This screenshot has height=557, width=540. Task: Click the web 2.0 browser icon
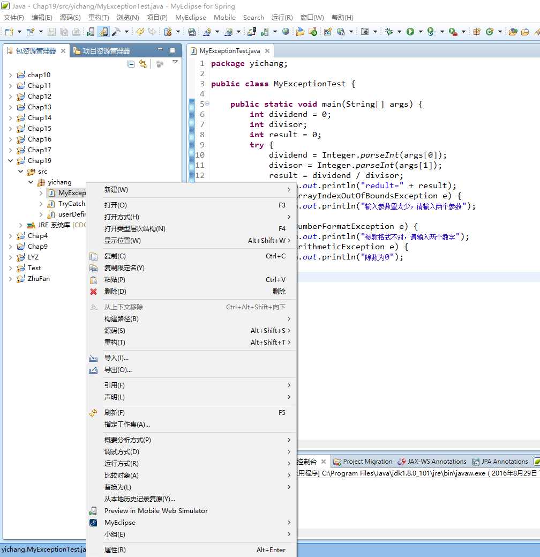tap(192, 32)
